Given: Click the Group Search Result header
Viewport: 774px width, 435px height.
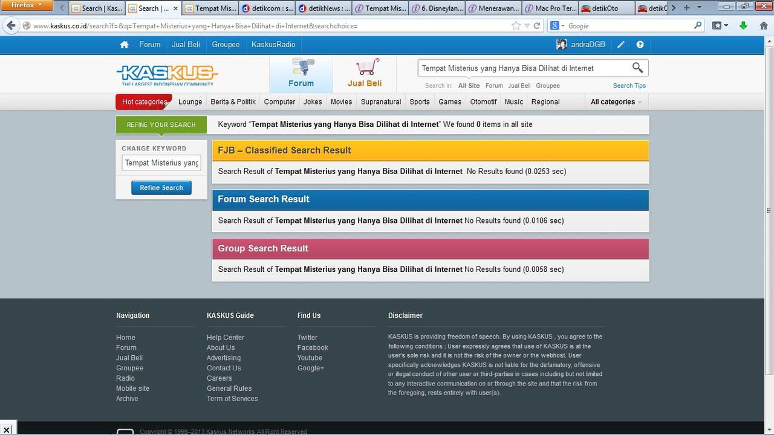Looking at the screenshot, I should (x=431, y=248).
